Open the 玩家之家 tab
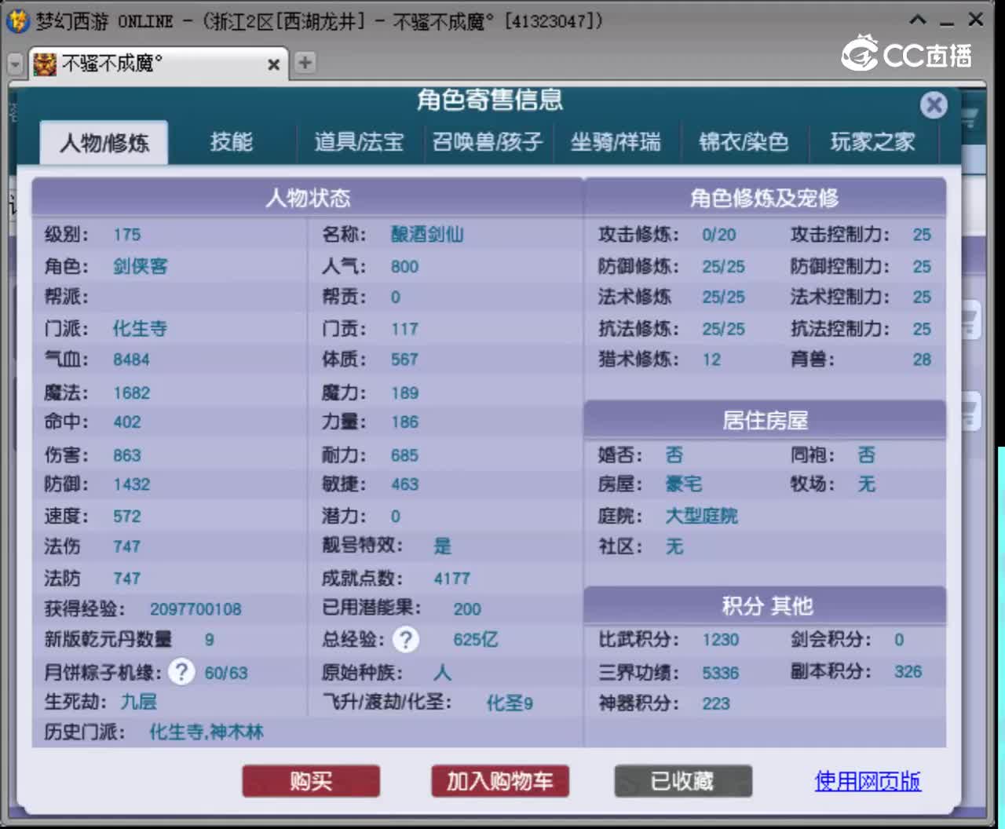Viewport: 1005px width, 829px height. point(872,142)
